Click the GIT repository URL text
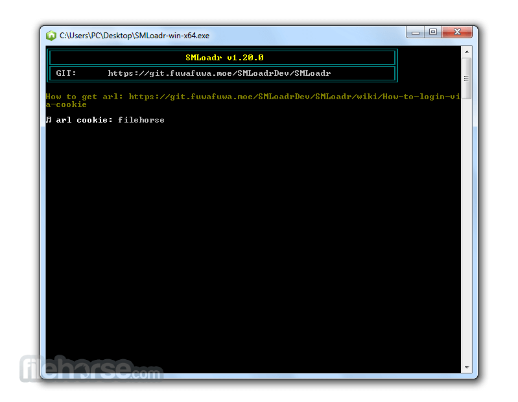518x402 pixels. [x=219, y=73]
